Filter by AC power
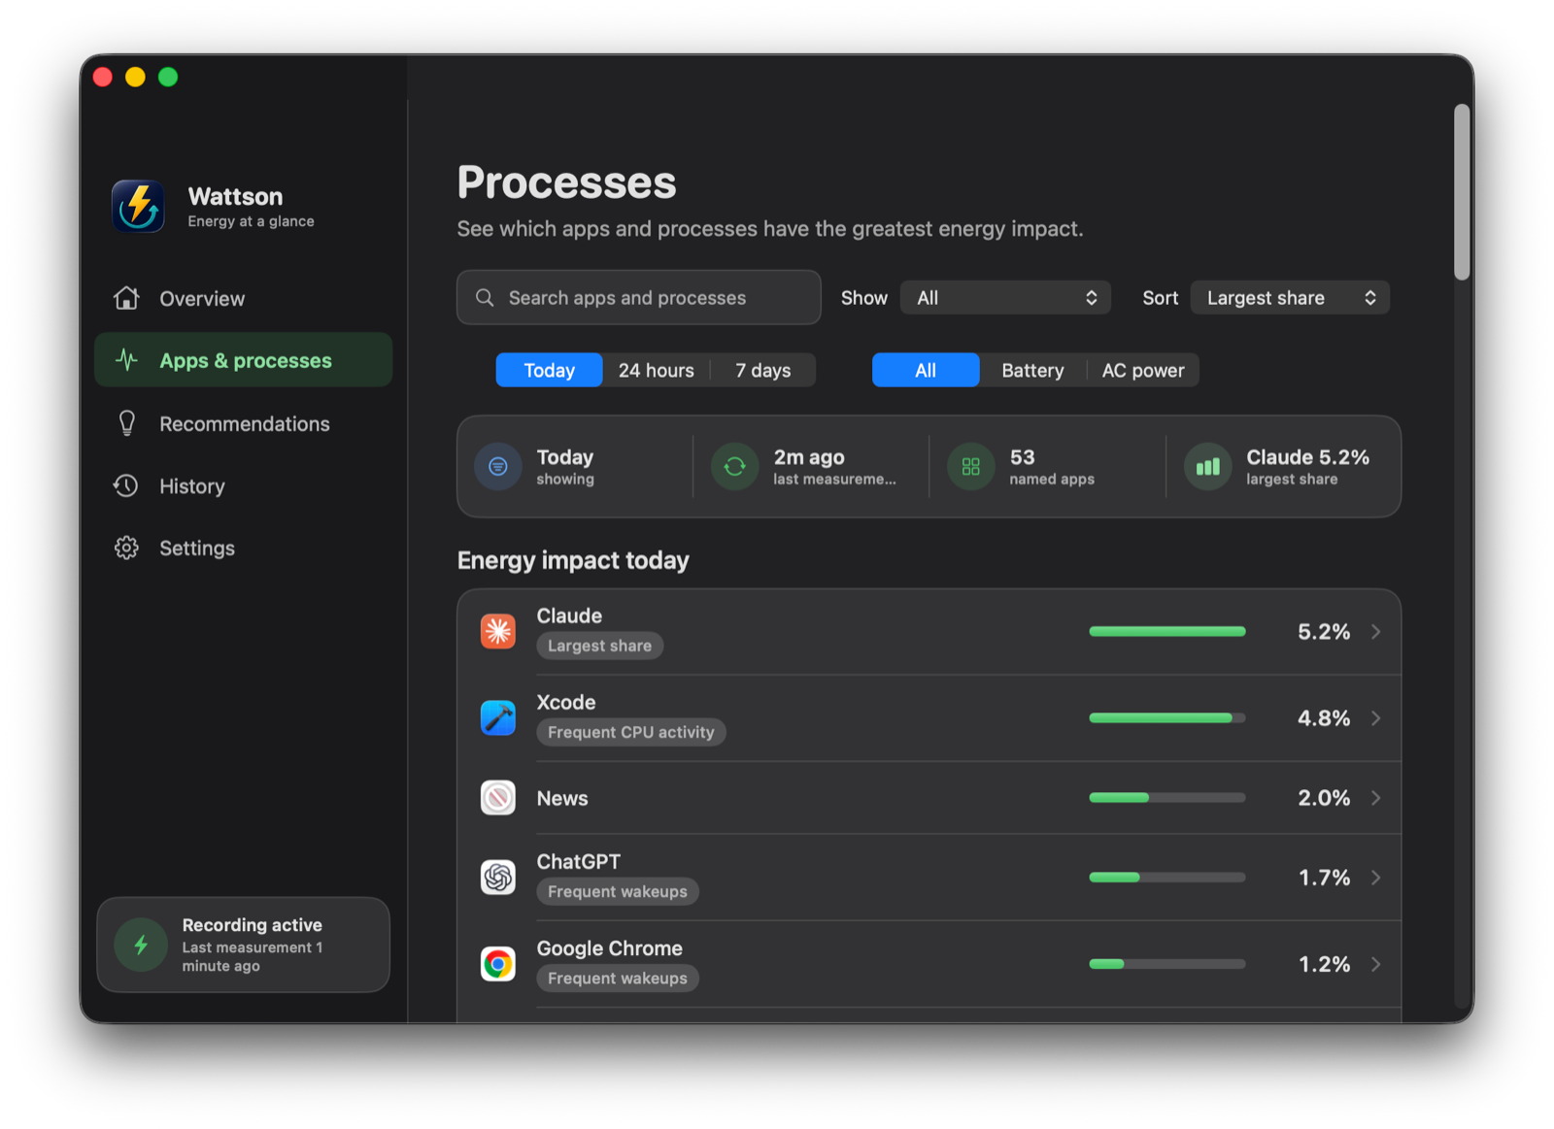This screenshot has height=1129, width=1554. coord(1143,370)
